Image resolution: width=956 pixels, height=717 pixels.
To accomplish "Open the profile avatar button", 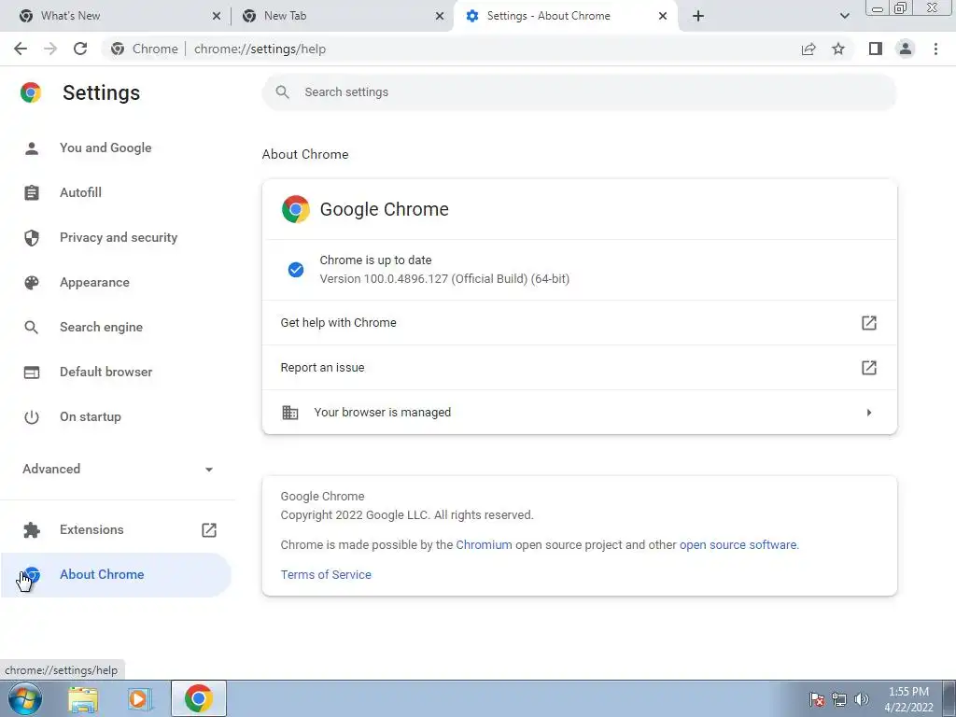I will 906,49.
